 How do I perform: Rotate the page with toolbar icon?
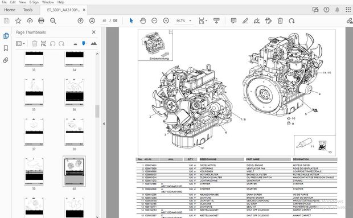(292, 21)
